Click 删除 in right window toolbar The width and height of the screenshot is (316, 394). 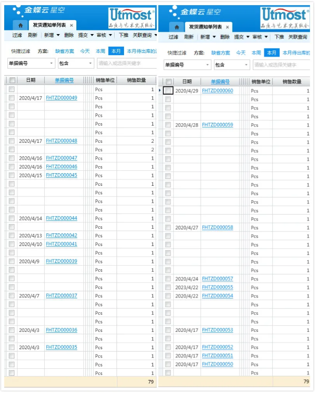[x=225, y=37]
